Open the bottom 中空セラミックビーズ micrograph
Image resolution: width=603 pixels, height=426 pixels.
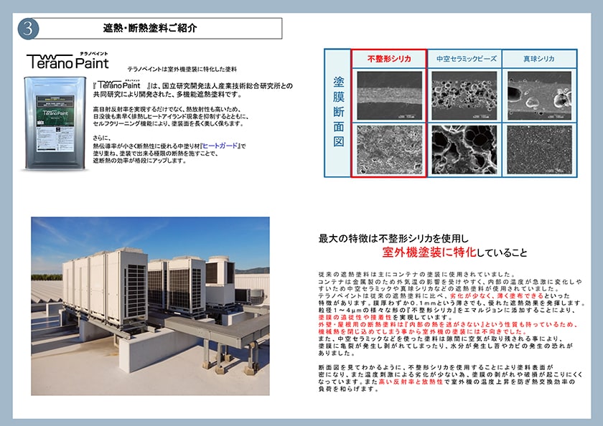pyautogui.click(x=464, y=150)
